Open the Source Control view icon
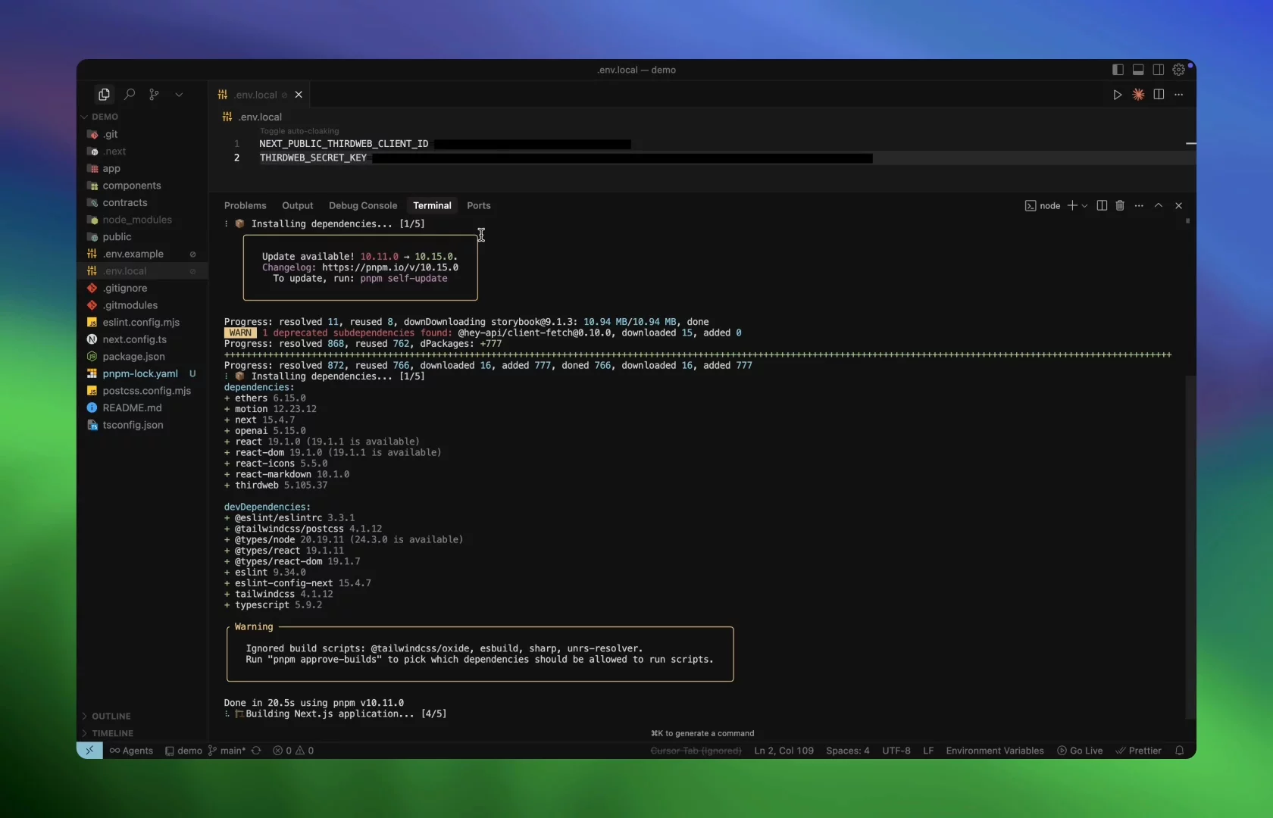 pyautogui.click(x=155, y=95)
